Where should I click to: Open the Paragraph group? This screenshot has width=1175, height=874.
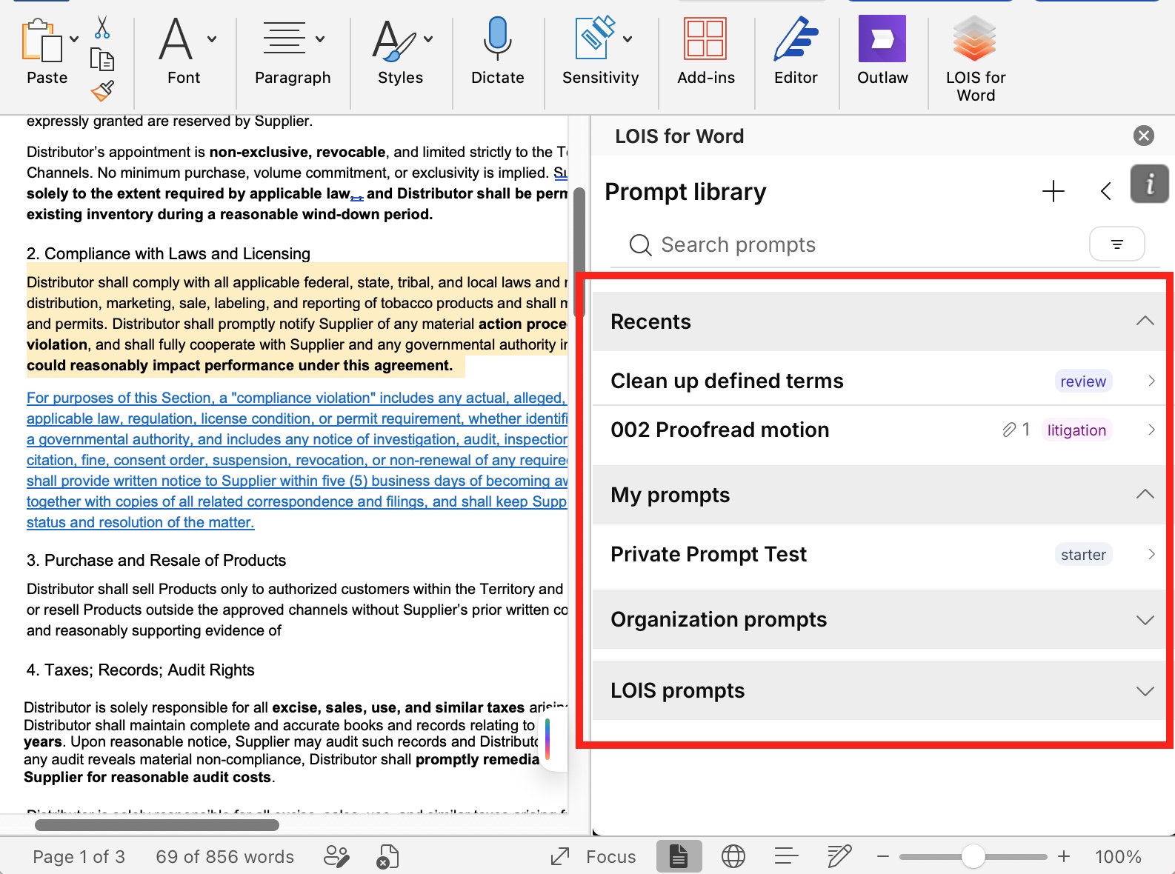coord(293,52)
